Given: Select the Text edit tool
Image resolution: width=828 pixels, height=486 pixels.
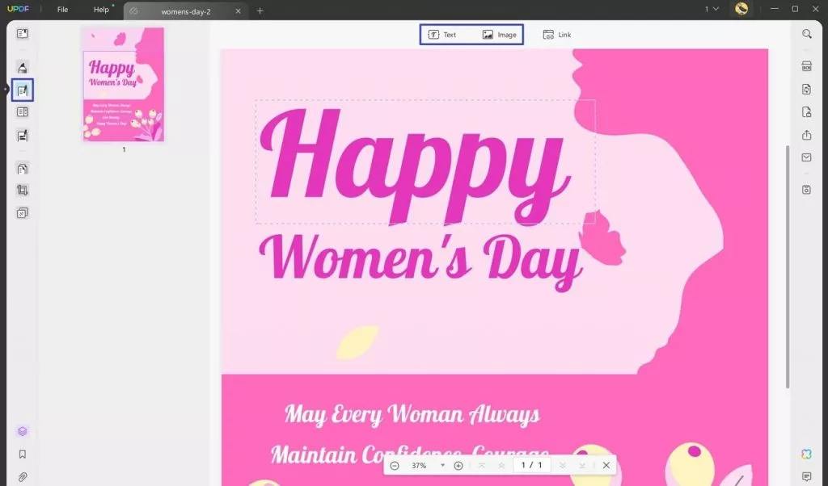Looking at the screenshot, I should [x=442, y=35].
